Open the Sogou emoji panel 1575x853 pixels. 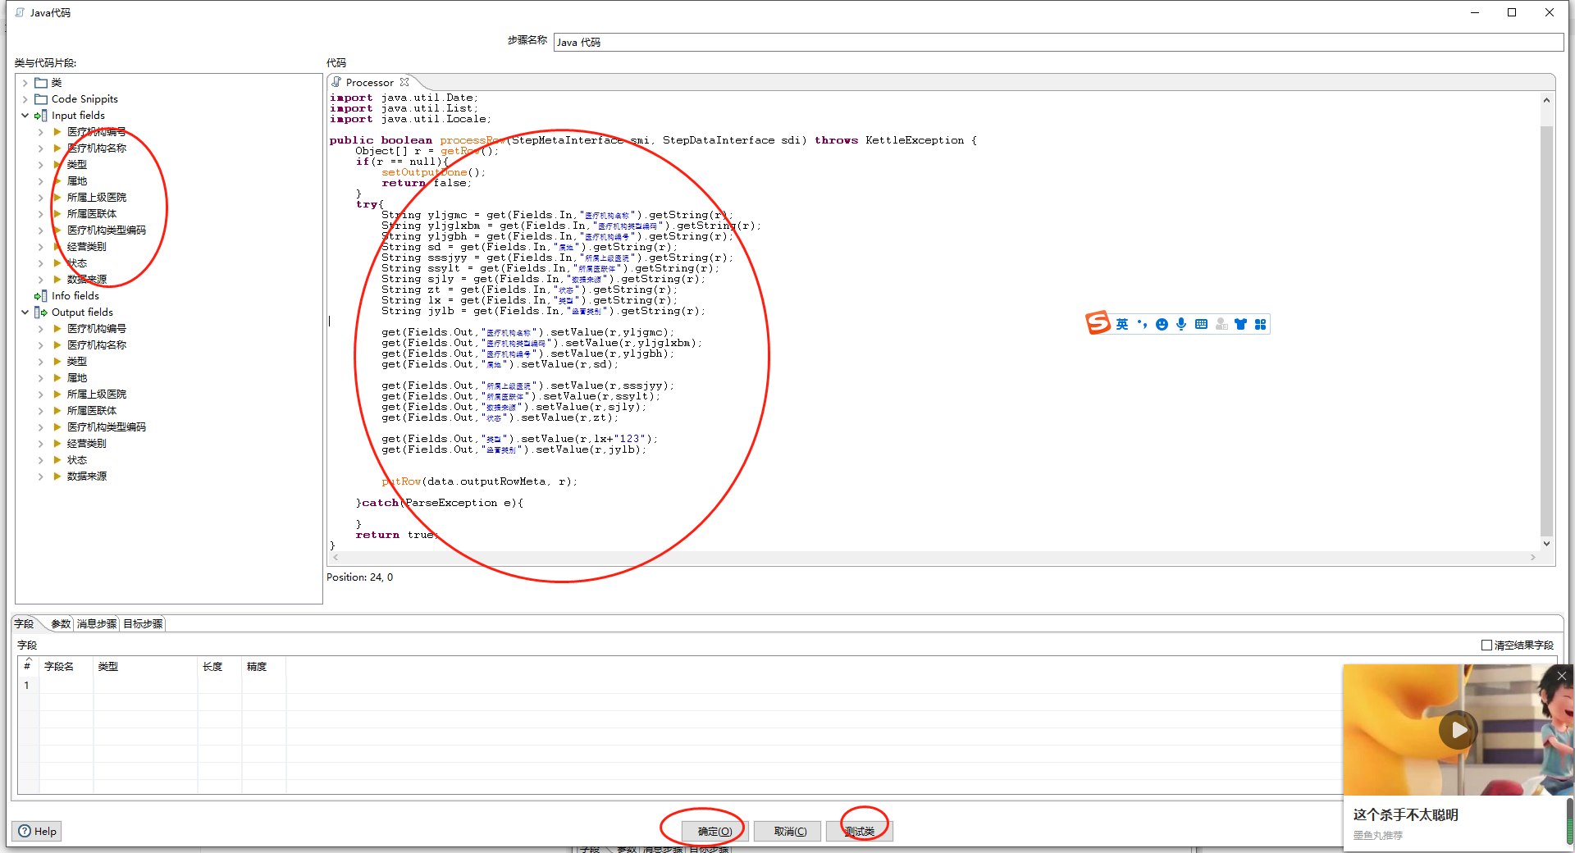(1162, 325)
